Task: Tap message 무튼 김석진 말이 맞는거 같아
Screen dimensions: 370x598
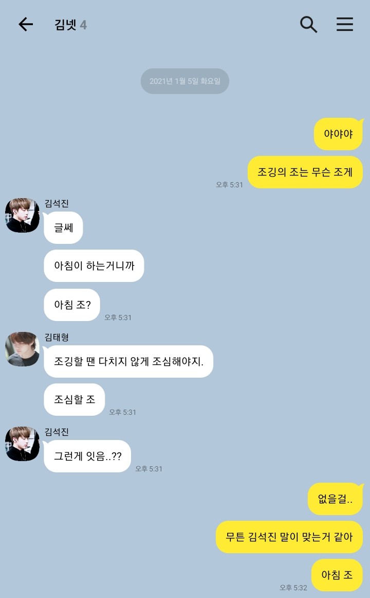Action: point(289,537)
